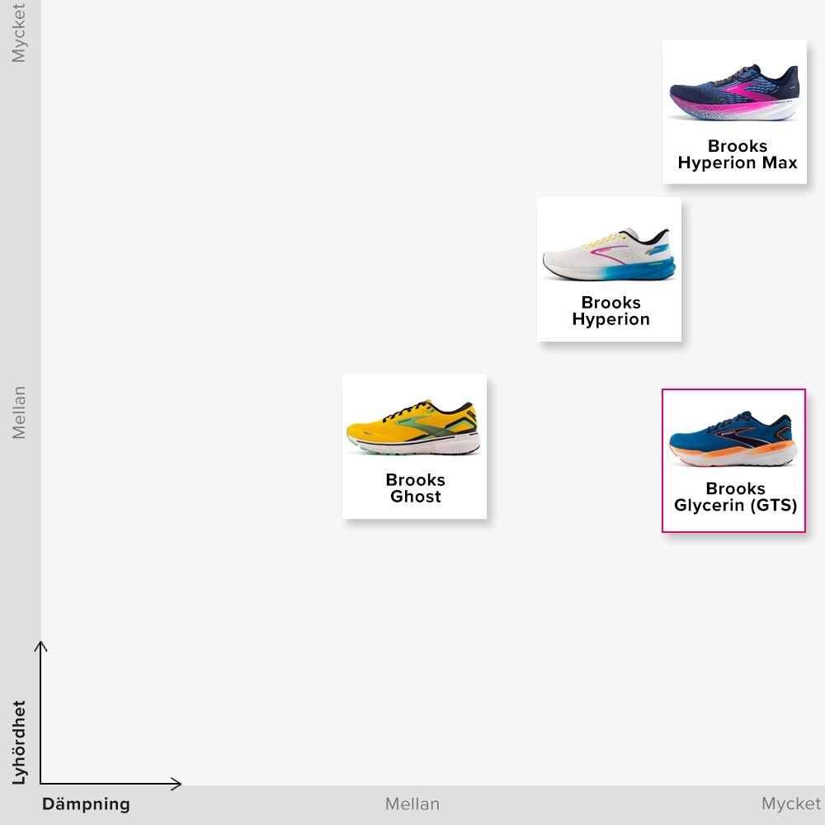
Task: Open the "Brooks Glycerin (GTS)" product name
Action: (x=735, y=497)
